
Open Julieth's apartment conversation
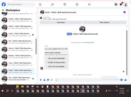pyautogui.click(x=18, y=27)
